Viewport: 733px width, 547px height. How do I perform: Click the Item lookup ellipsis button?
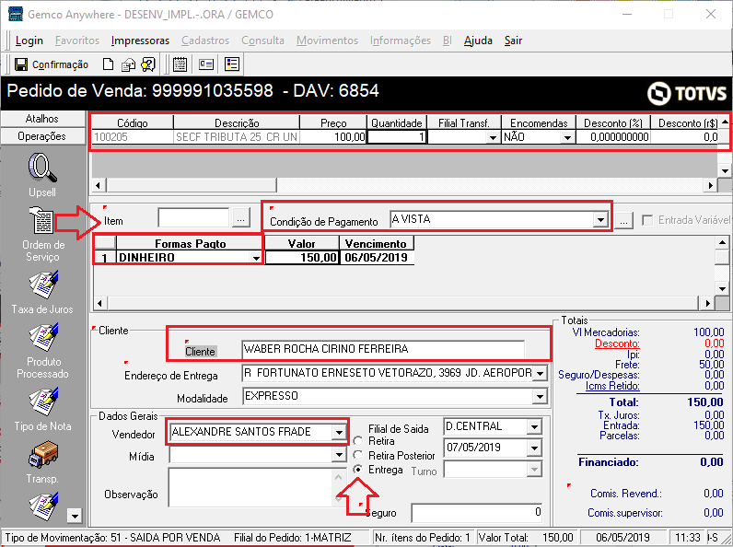tap(240, 219)
